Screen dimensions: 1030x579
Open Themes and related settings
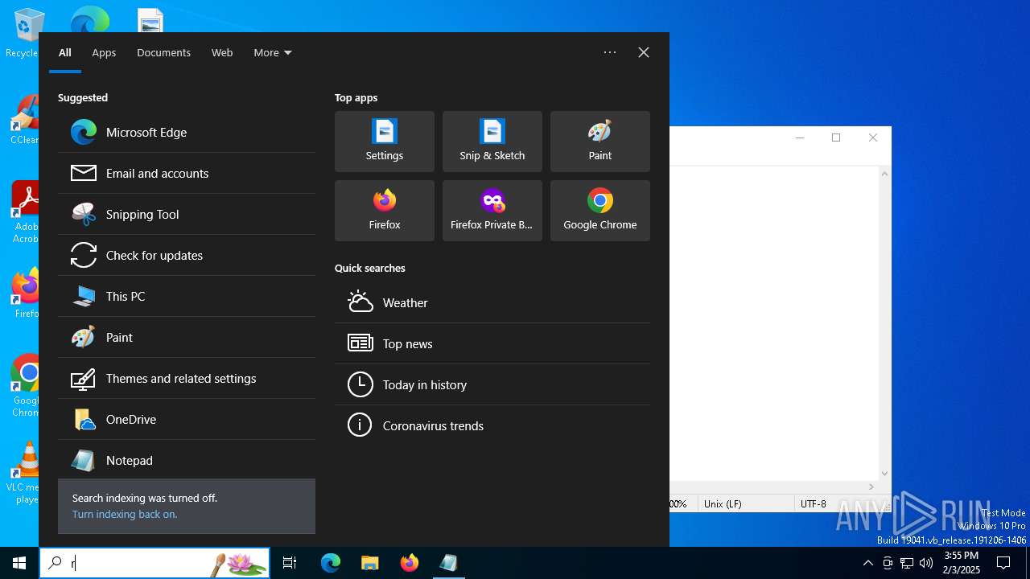coord(187,378)
